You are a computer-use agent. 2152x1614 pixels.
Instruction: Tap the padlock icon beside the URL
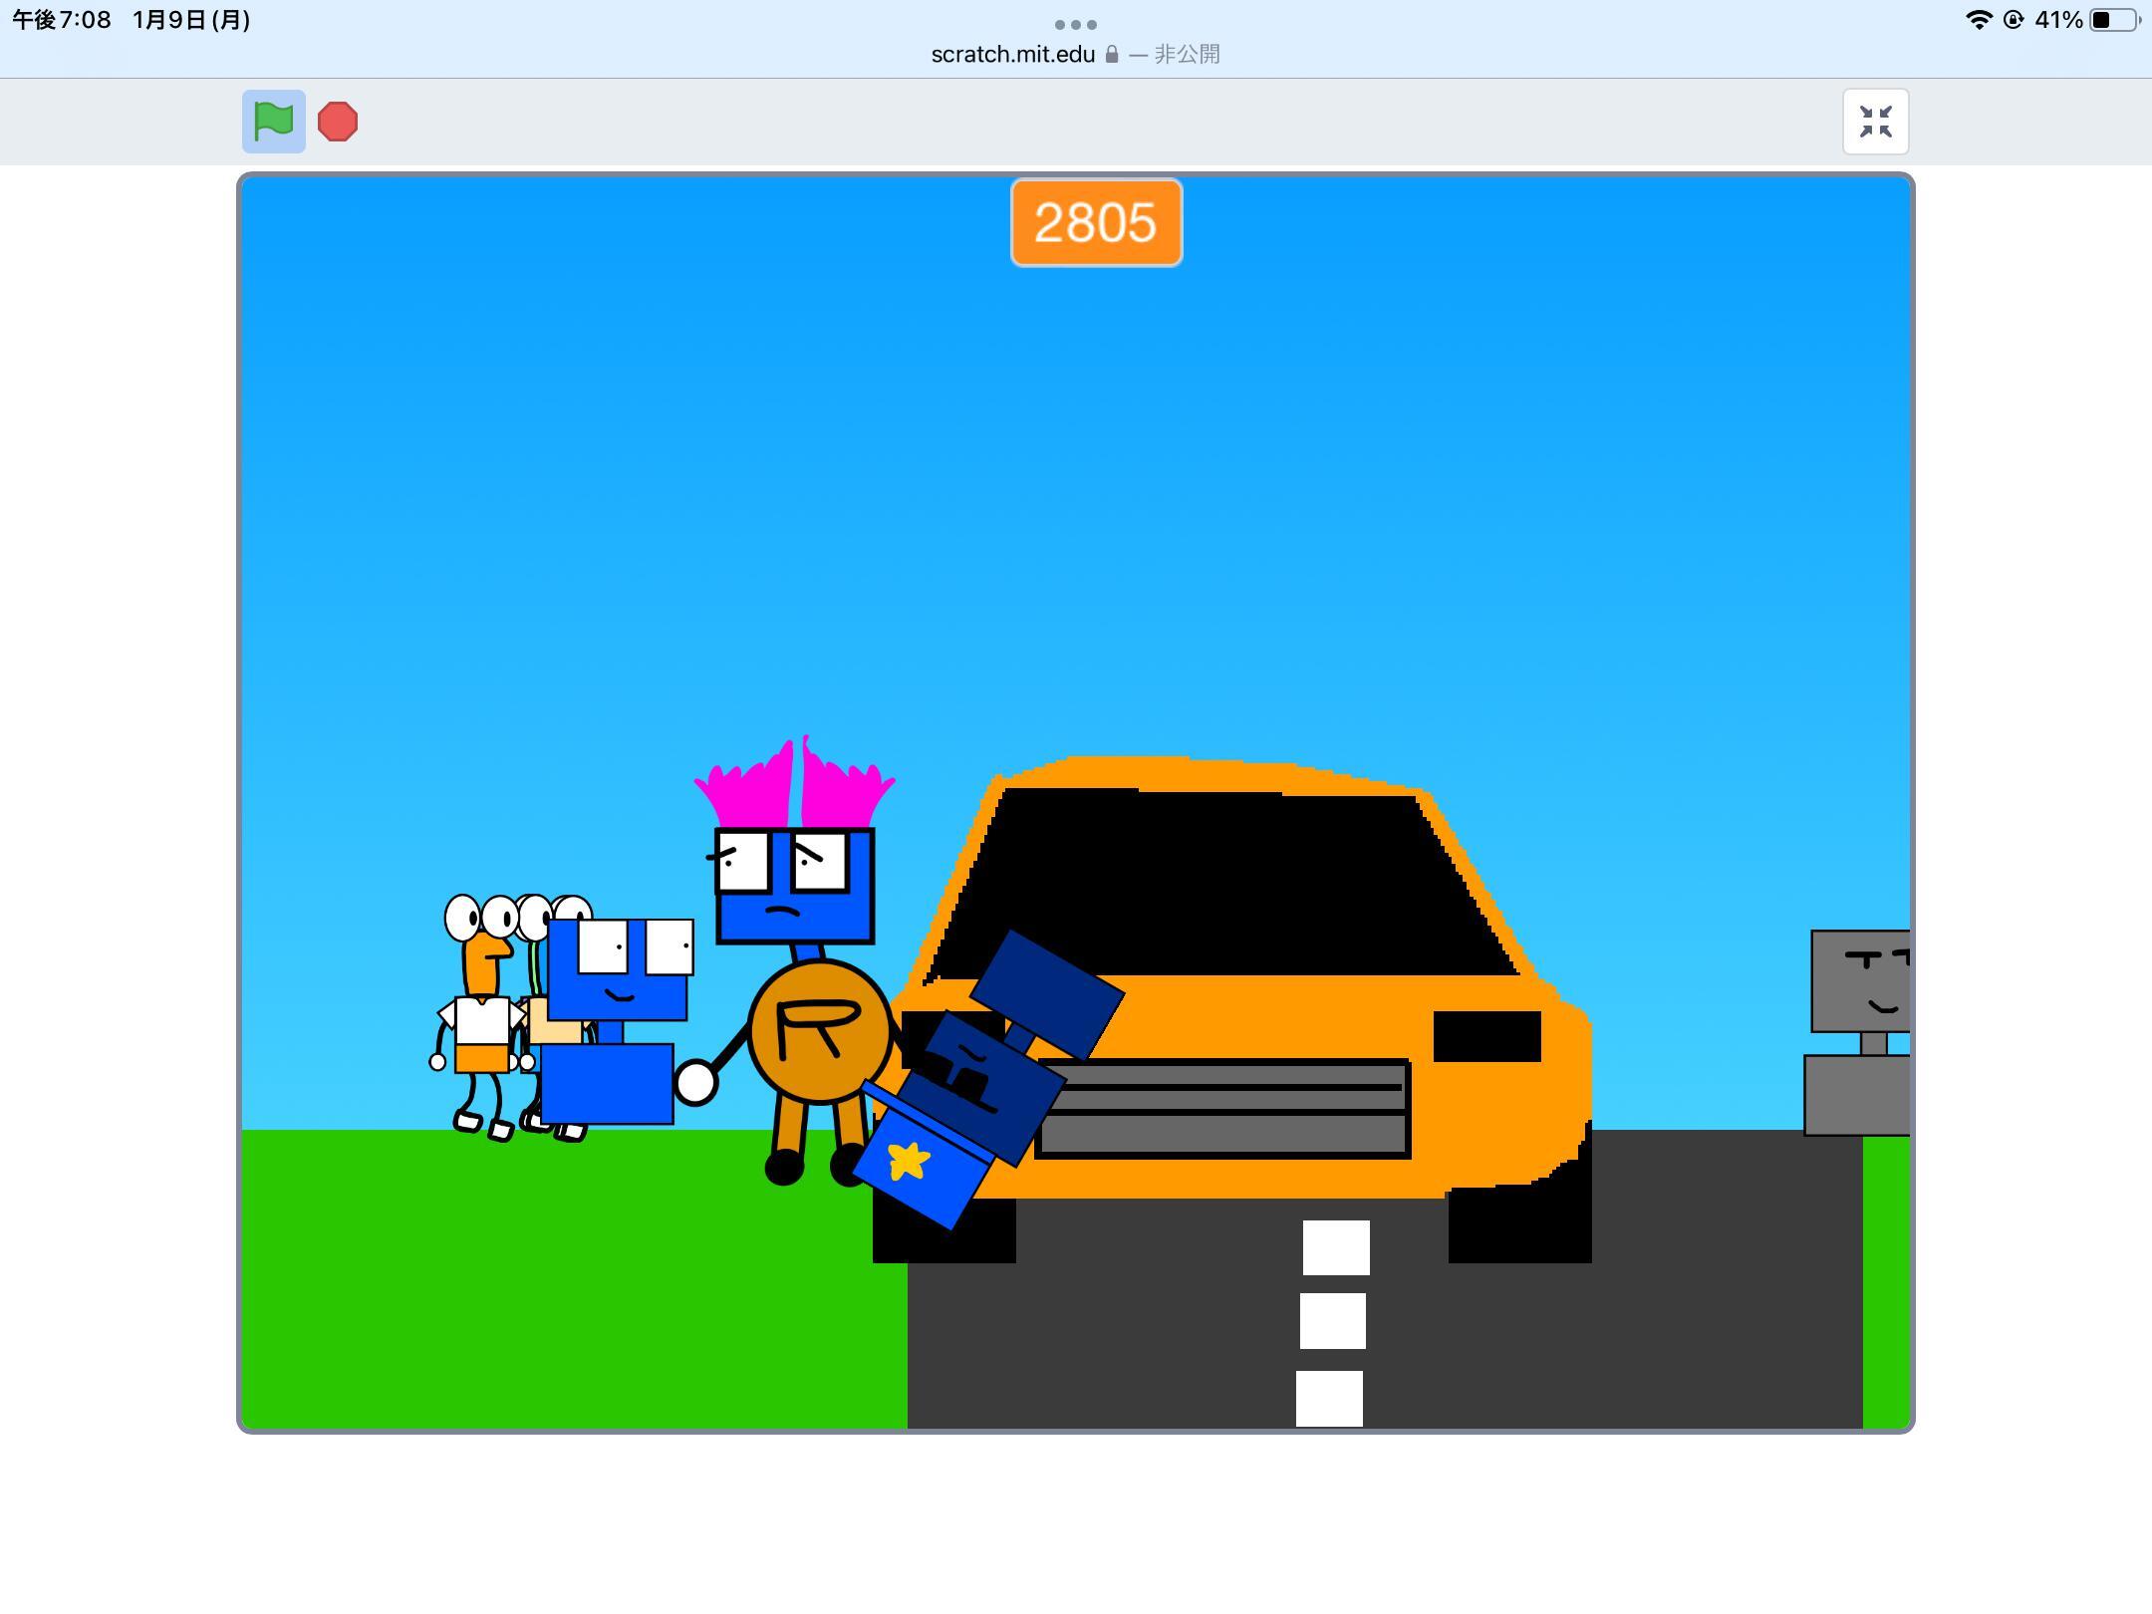pyautogui.click(x=1112, y=55)
